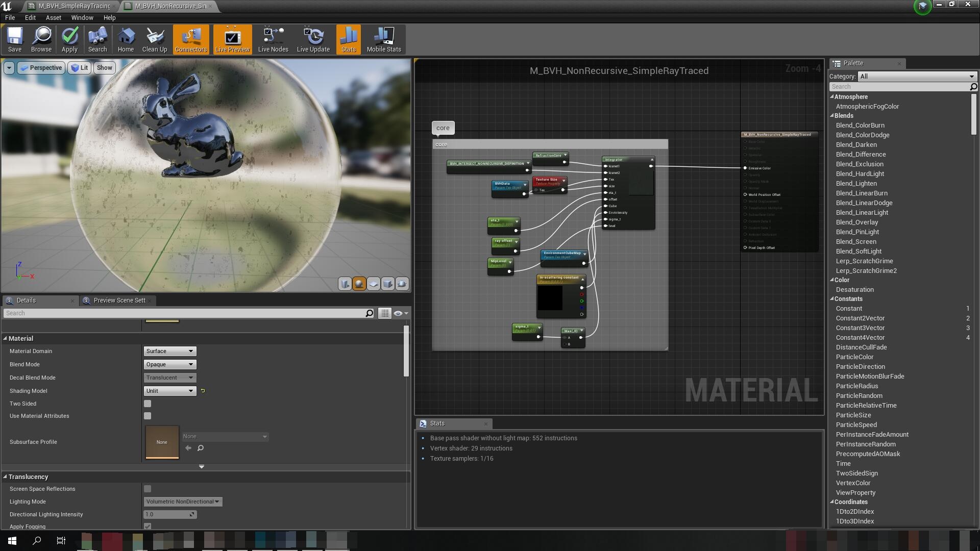This screenshot has height=551, width=980.
Task: Activate the Live Nodes toolbar icon
Action: pos(273,39)
